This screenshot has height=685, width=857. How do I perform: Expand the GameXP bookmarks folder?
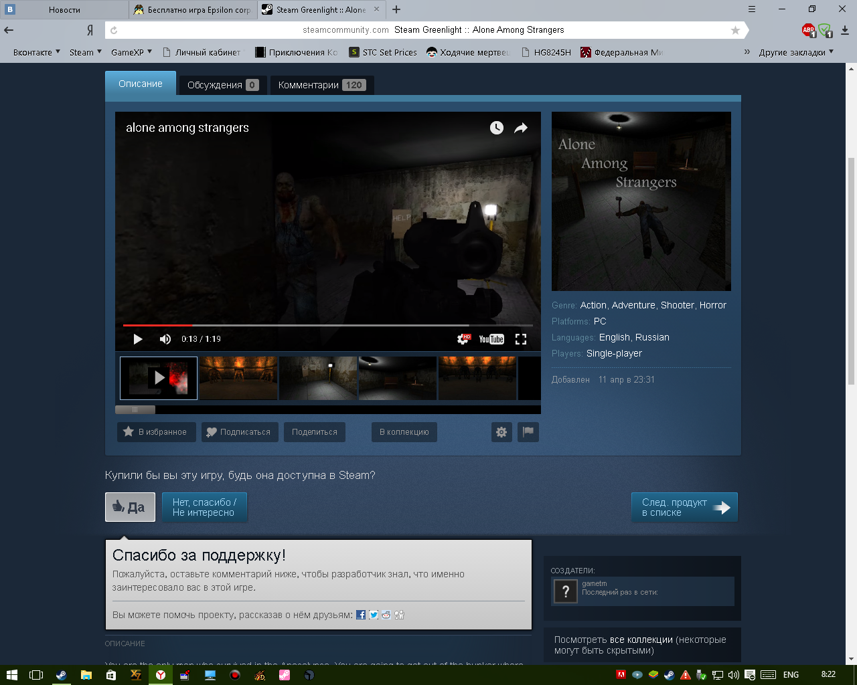pyautogui.click(x=132, y=52)
